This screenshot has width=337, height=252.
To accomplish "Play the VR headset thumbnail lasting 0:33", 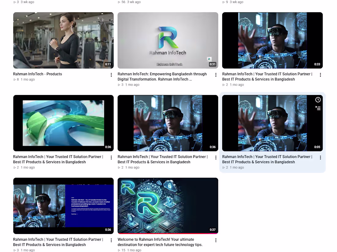I will click(x=272, y=40).
